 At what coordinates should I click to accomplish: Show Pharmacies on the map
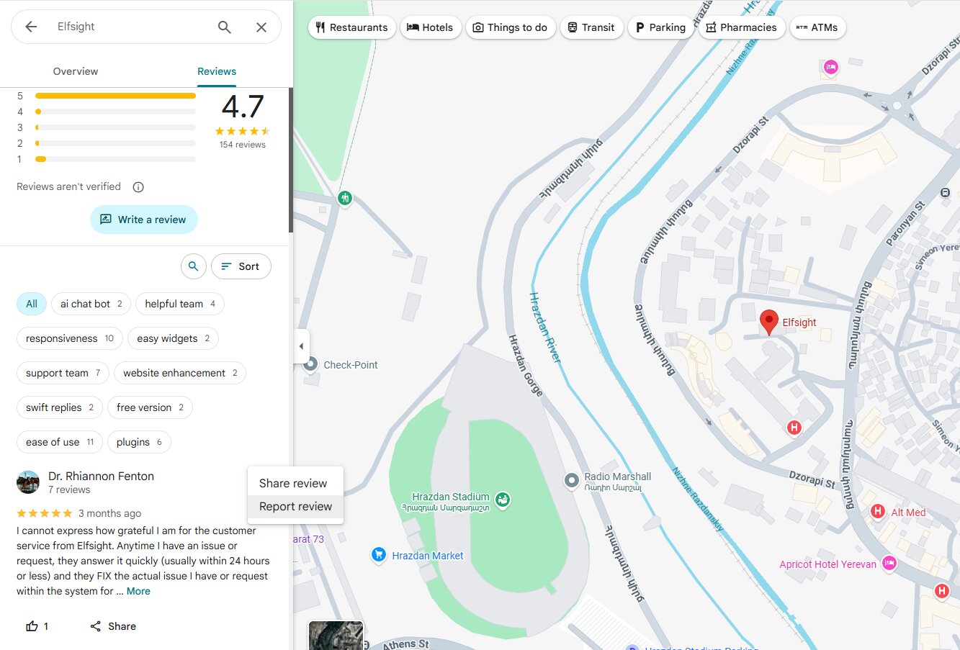[741, 27]
